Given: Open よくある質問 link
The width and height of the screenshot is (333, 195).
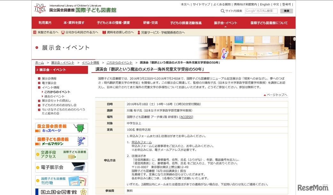Looking at the screenshot, I should (222, 4).
